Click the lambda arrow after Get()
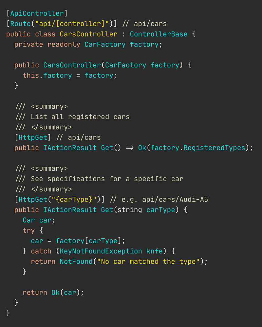The height and width of the screenshot is (327, 262). (x=130, y=148)
